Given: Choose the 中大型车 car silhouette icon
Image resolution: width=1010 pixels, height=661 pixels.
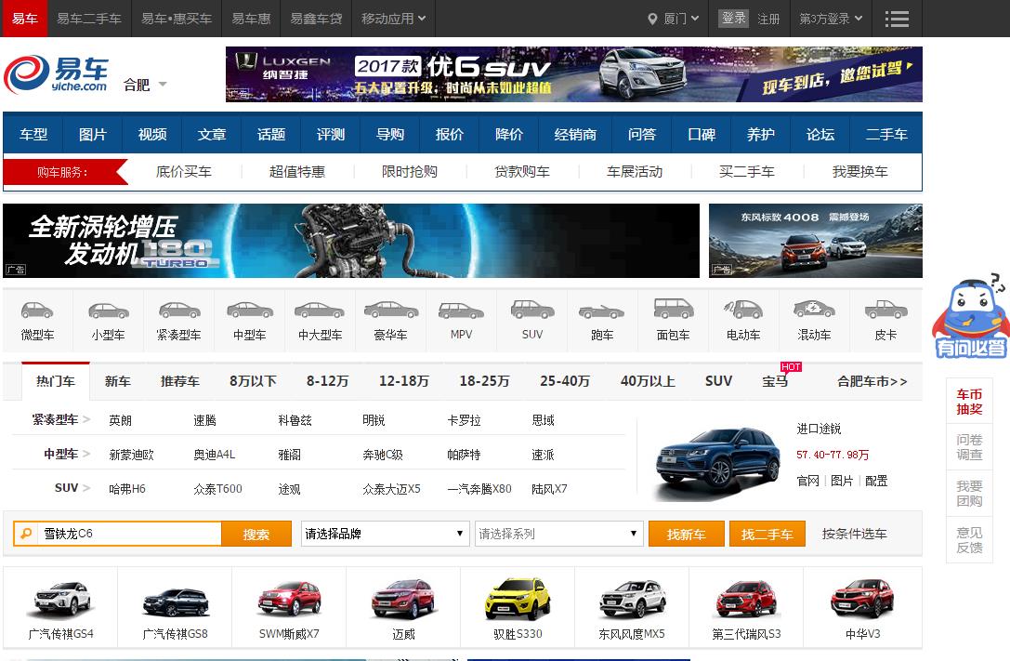Looking at the screenshot, I should (x=321, y=311).
